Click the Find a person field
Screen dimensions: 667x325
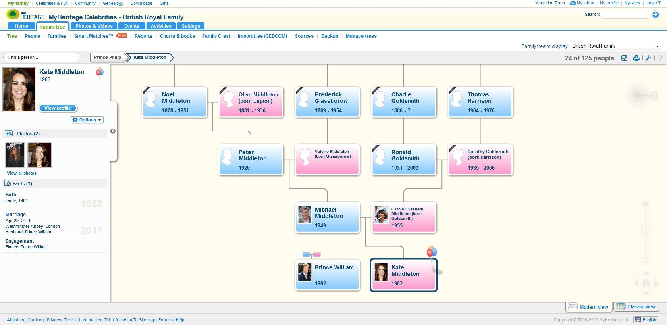pyautogui.click(x=41, y=57)
